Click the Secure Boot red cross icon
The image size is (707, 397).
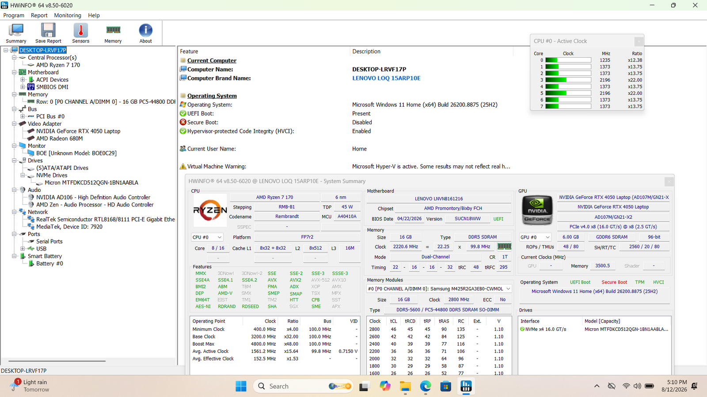(183, 122)
